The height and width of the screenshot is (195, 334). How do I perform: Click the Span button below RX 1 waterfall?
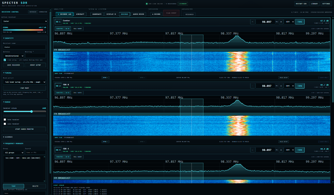(x=105, y=78)
